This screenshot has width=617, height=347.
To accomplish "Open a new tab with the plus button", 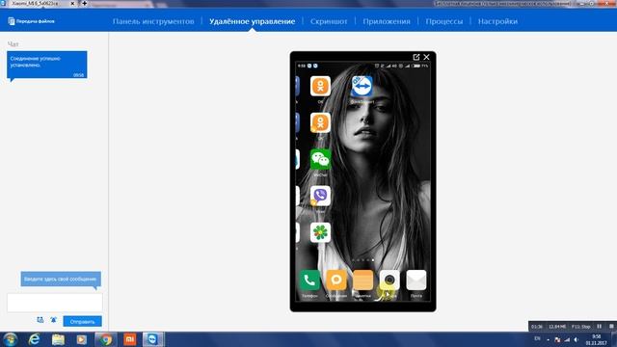I will [84, 4].
